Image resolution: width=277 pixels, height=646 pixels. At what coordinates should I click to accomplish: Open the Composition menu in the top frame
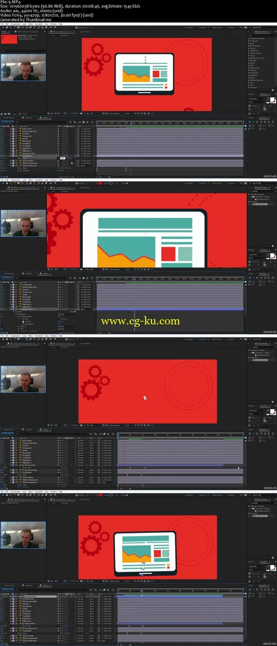coord(15,24)
